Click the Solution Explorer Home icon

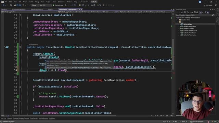182,12
